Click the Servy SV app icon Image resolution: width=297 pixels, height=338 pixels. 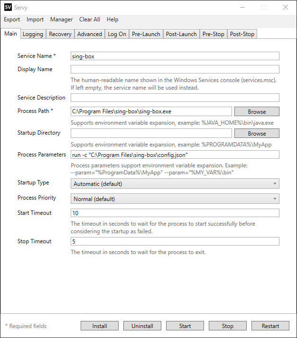coord(8,7)
